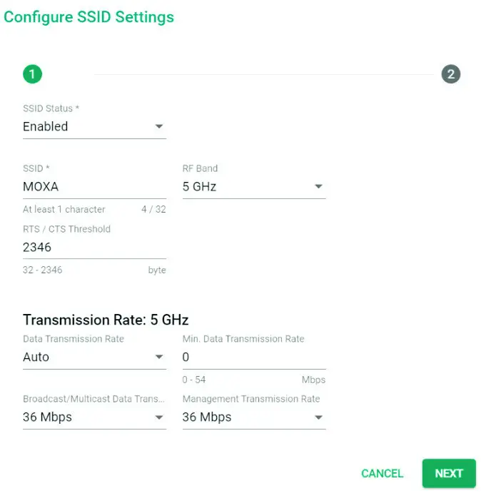Click the Configure SSID Settings title

click(88, 16)
